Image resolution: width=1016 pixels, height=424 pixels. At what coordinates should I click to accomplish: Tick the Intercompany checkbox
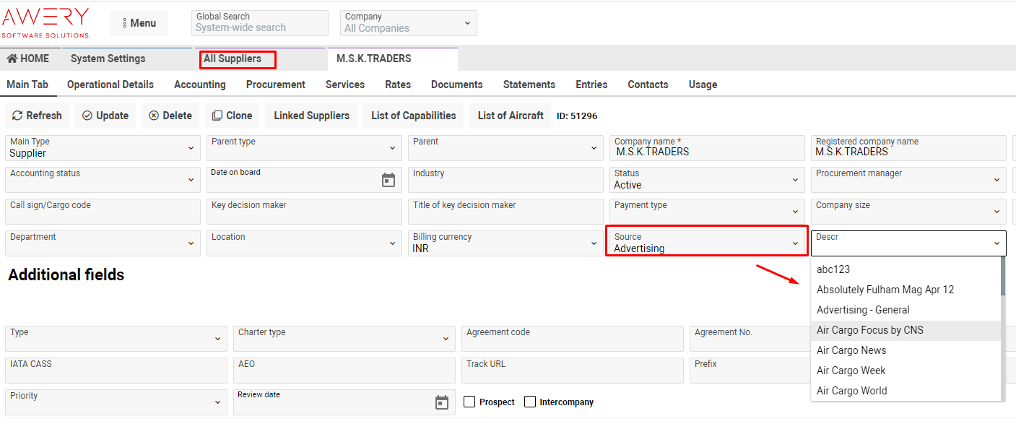coord(530,402)
